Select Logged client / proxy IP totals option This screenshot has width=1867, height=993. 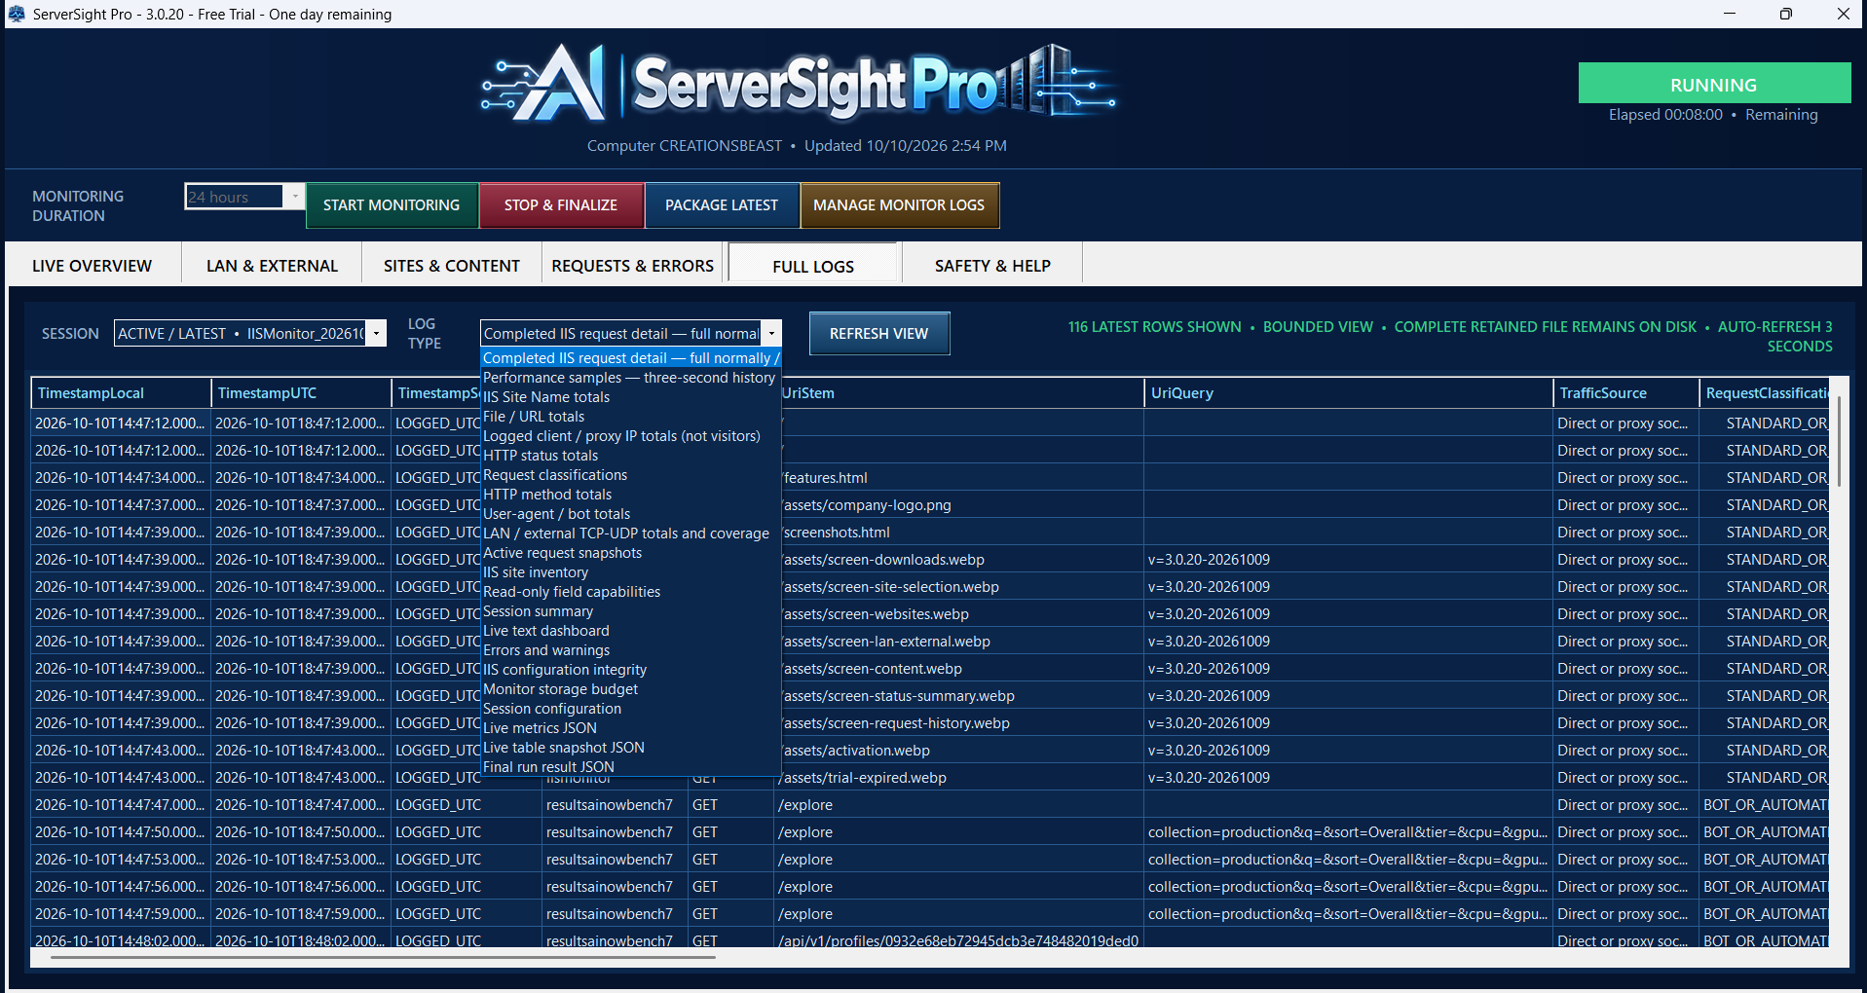(630, 436)
